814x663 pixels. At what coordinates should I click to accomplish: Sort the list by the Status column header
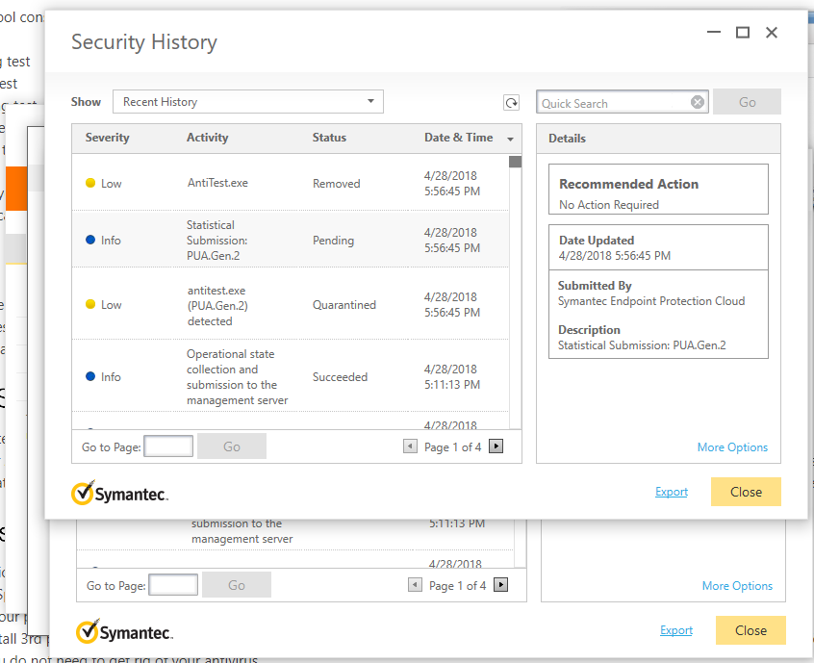tap(329, 138)
